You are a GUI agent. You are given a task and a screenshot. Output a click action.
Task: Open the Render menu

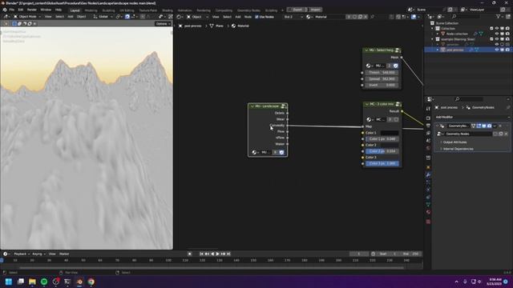32,10
